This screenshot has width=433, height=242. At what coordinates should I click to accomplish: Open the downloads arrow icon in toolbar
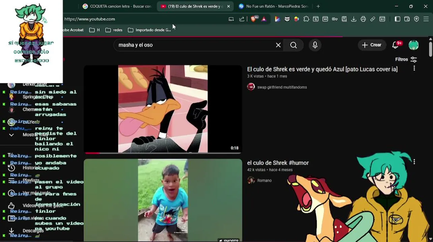click(354, 19)
